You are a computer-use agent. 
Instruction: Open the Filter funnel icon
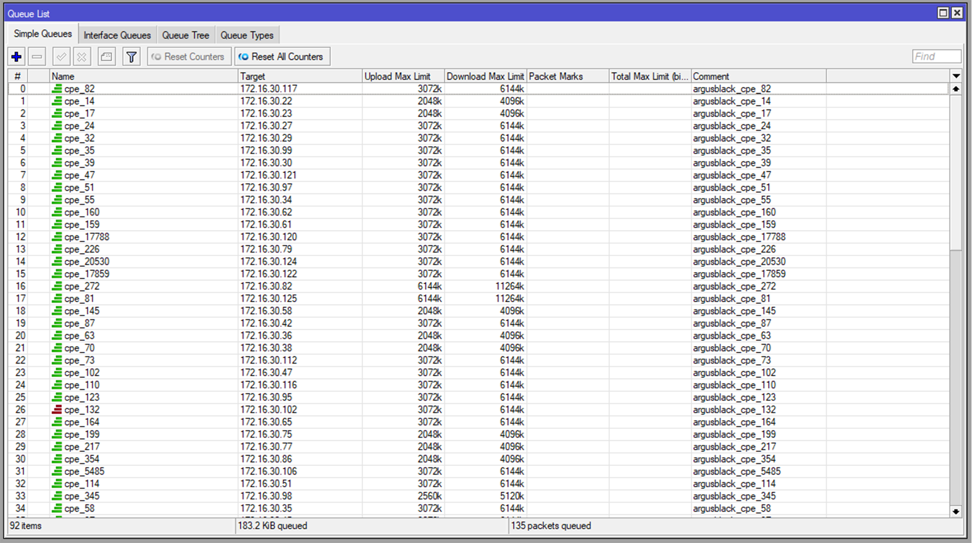click(131, 57)
